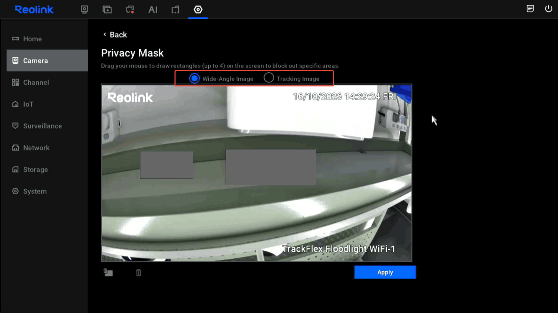The width and height of the screenshot is (558, 313).
Task: Go to Home in the sidebar
Action: coord(47,39)
